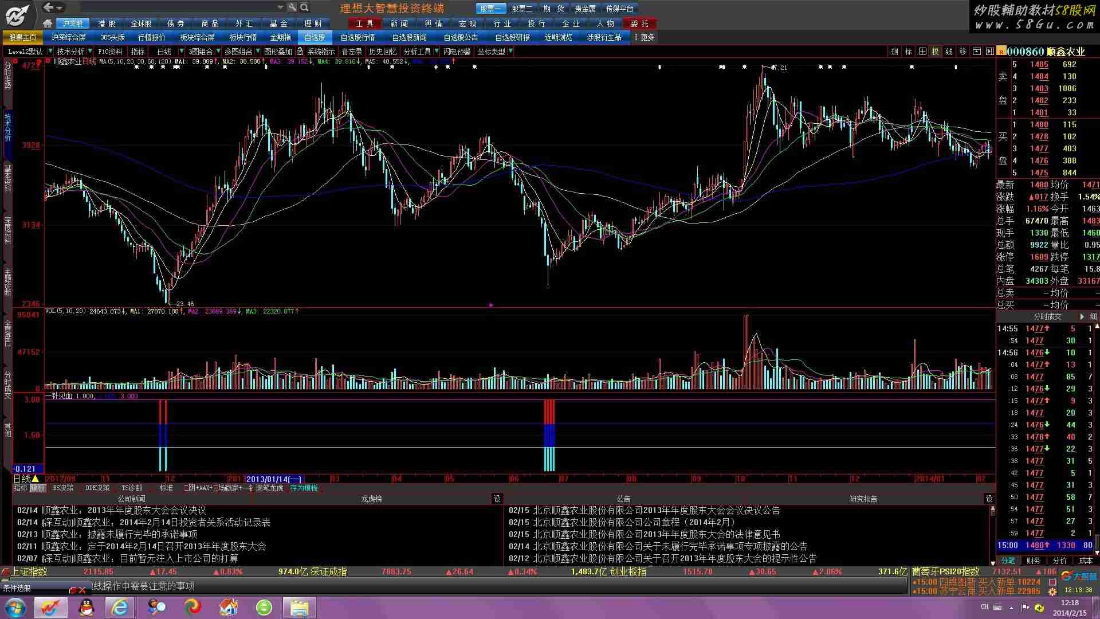Switch to 股票二 market mode
This screenshot has height=619, width=1100.
click(x=522, y=9)
